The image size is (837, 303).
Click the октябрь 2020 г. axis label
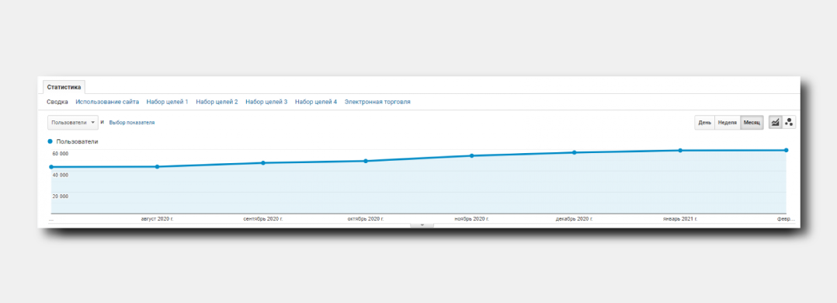366,219
